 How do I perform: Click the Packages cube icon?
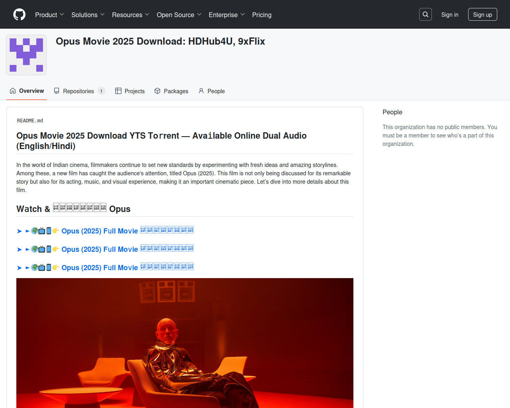(157, 91)
